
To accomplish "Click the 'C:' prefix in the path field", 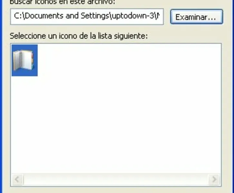I will coord(18,16).
